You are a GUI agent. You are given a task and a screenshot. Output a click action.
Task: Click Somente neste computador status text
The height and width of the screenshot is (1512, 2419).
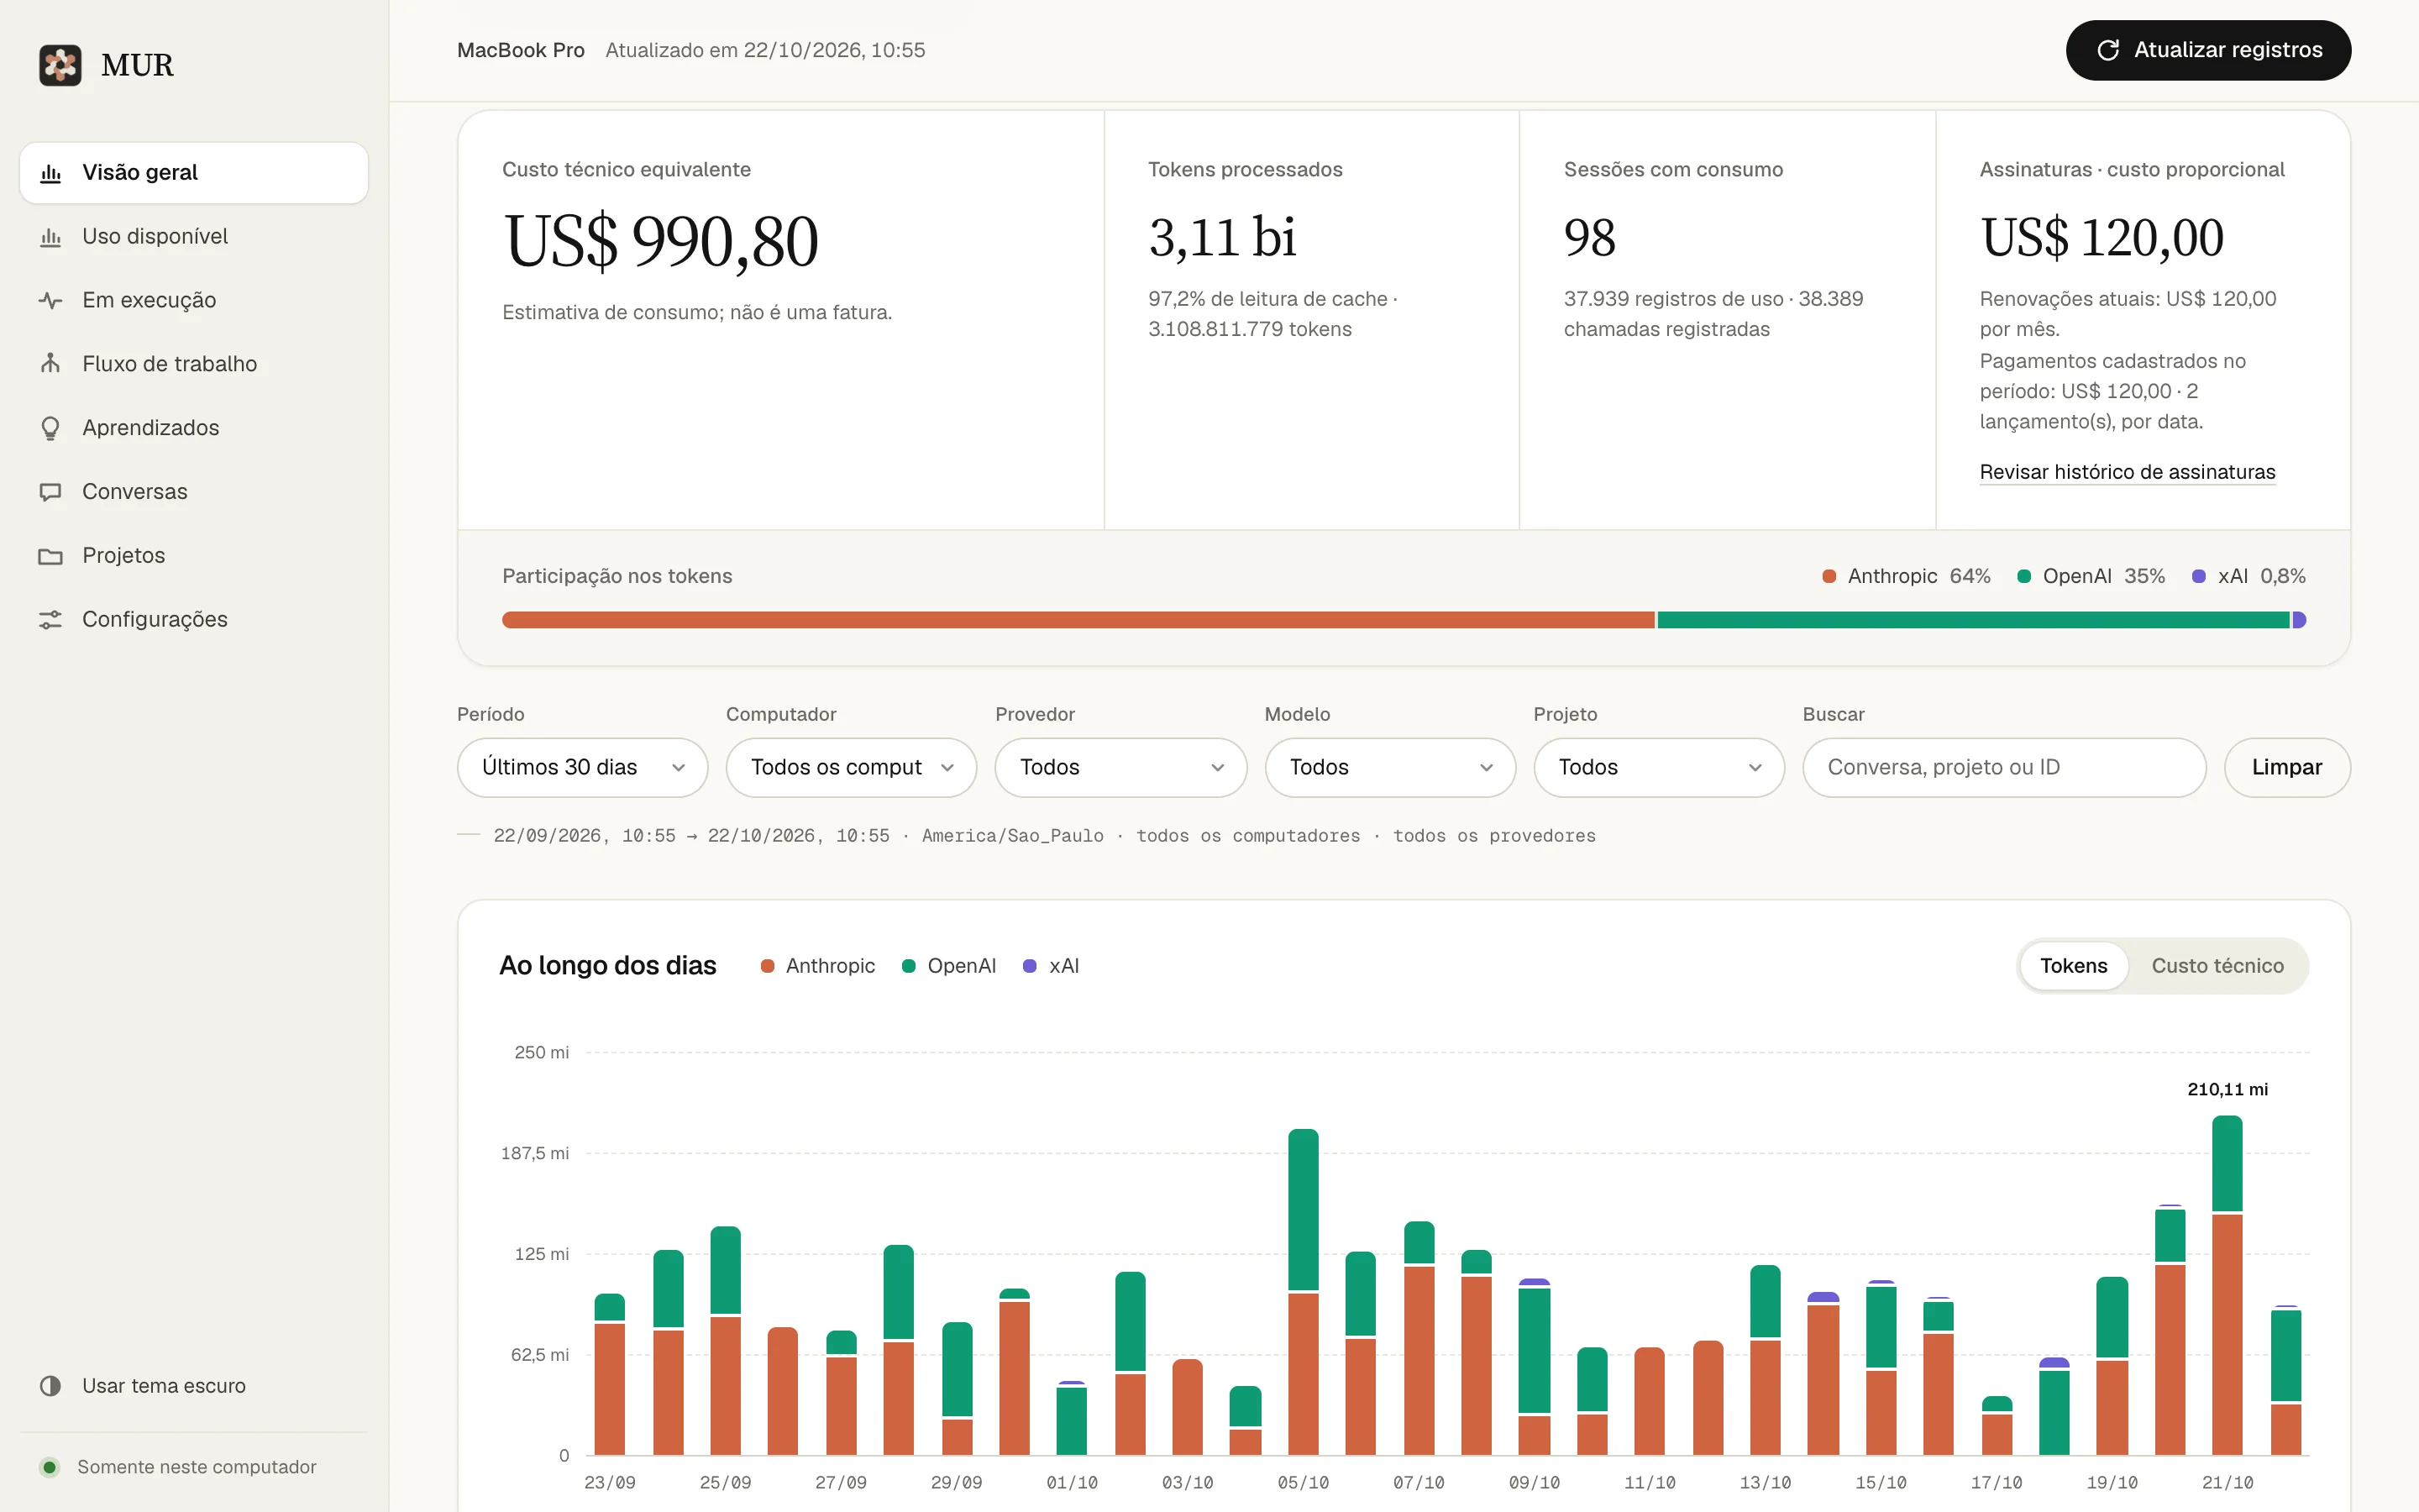(x=197, y=1467)
